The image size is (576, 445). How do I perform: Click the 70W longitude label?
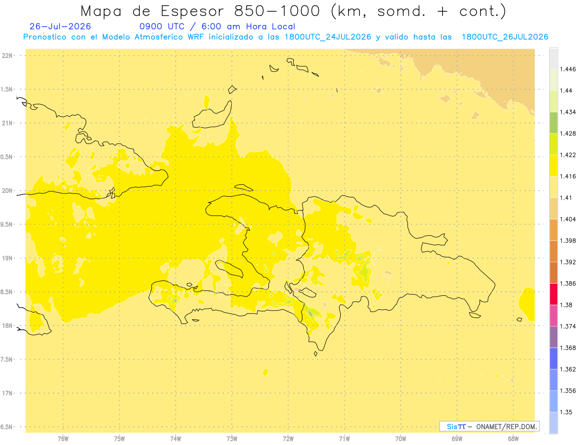pyautogui.click(x=401, y=438)
